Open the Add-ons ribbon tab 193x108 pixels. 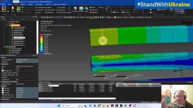point(48,4)
